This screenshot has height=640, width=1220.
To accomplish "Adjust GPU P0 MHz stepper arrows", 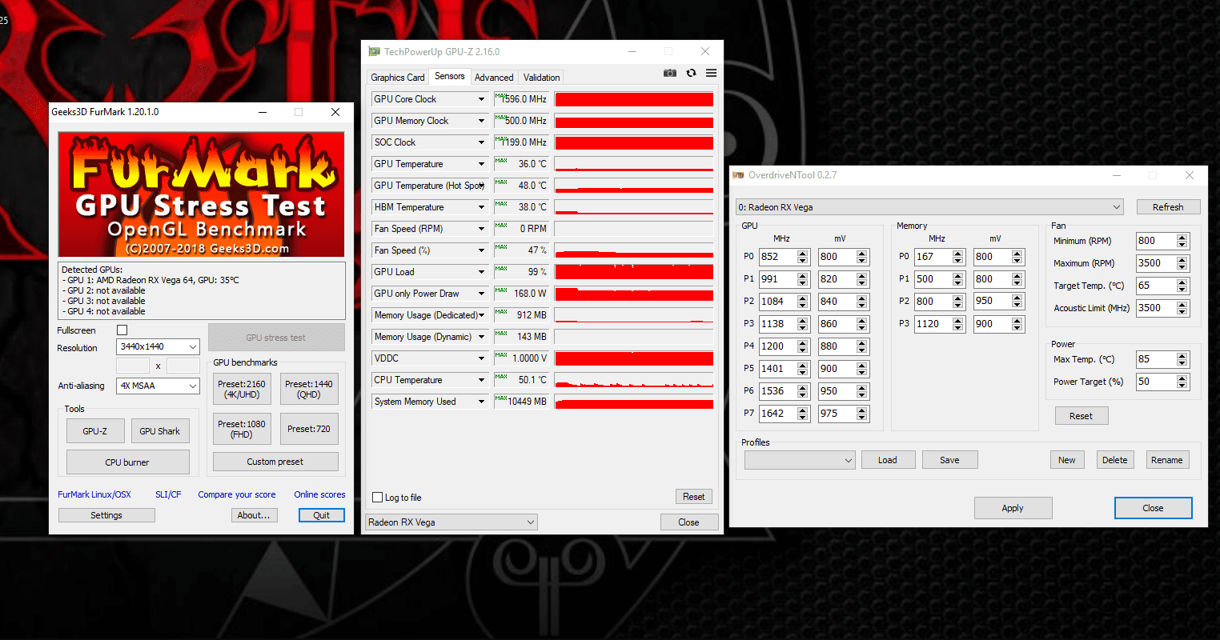I will 803,257.
